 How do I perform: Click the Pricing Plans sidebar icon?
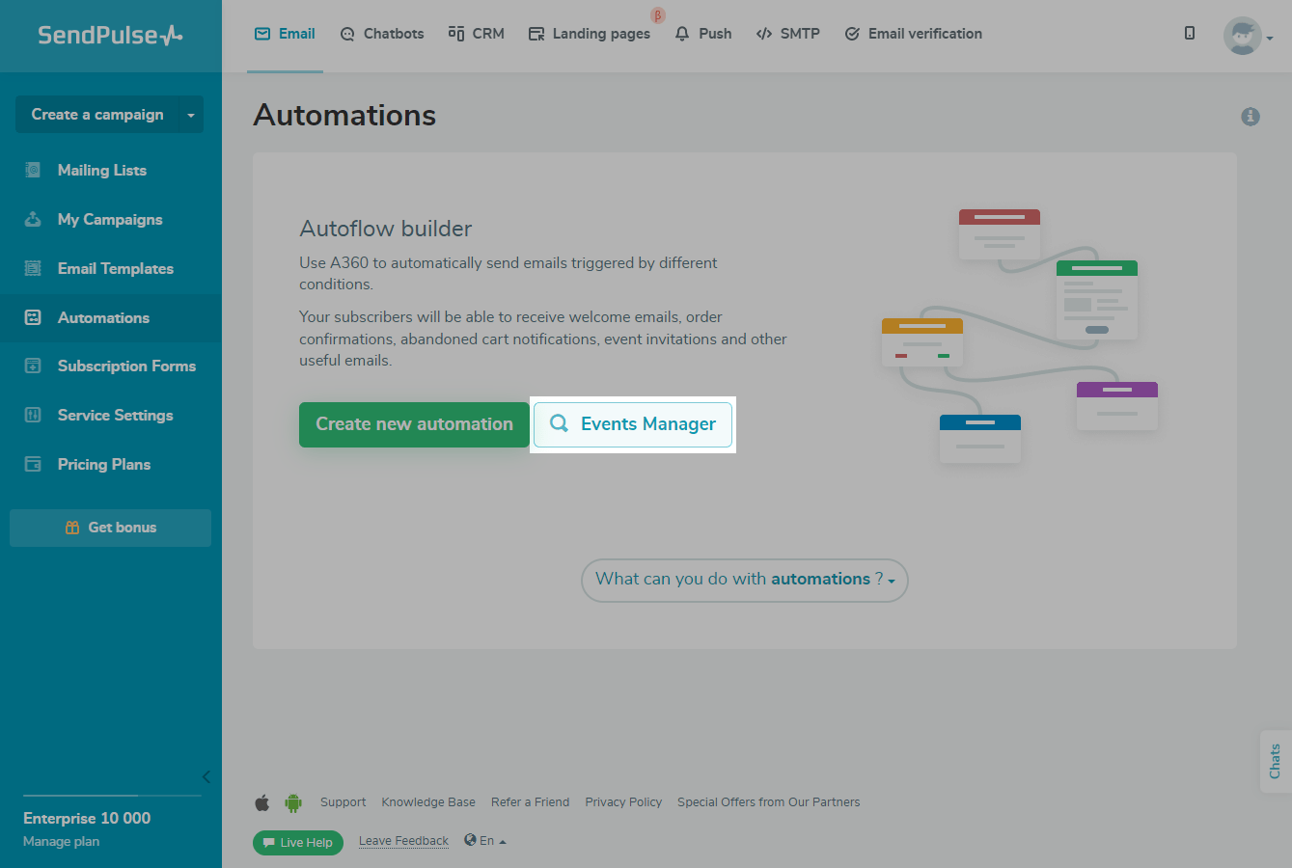(x=33, y=464)
